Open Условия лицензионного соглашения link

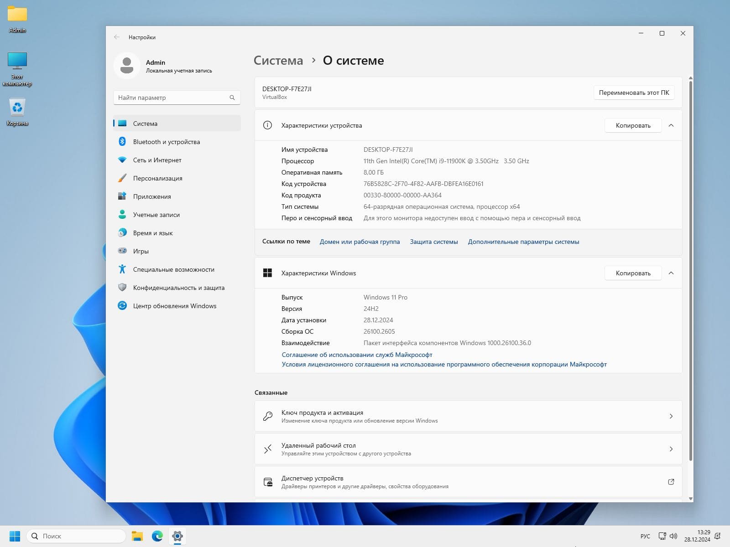[x=444, y=364]
